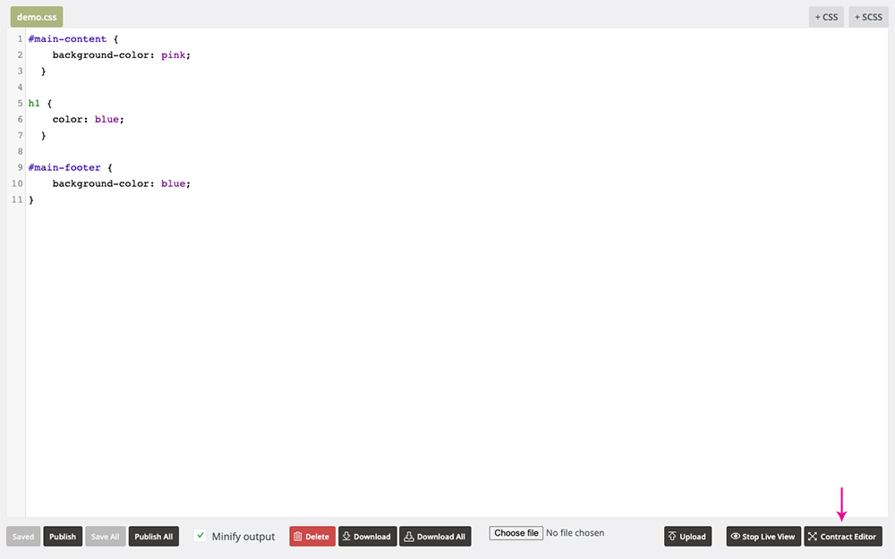Image resolution: width=895 pixels, height=559 pixels.
Task: Click "background-color: blue;" on line 10
Action: click(122, 183)
